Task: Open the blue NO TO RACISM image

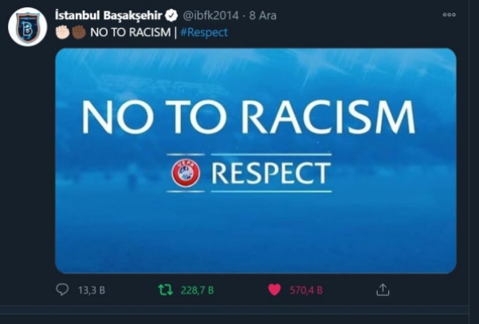Action: pyautogui.click(x=256, y=160)
